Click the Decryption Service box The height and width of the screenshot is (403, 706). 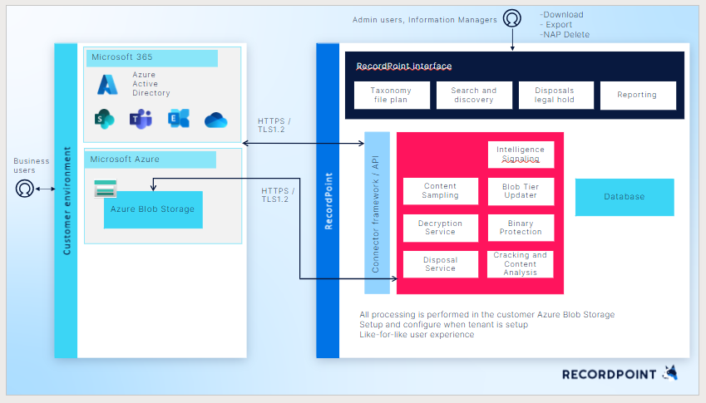(441, 228)
